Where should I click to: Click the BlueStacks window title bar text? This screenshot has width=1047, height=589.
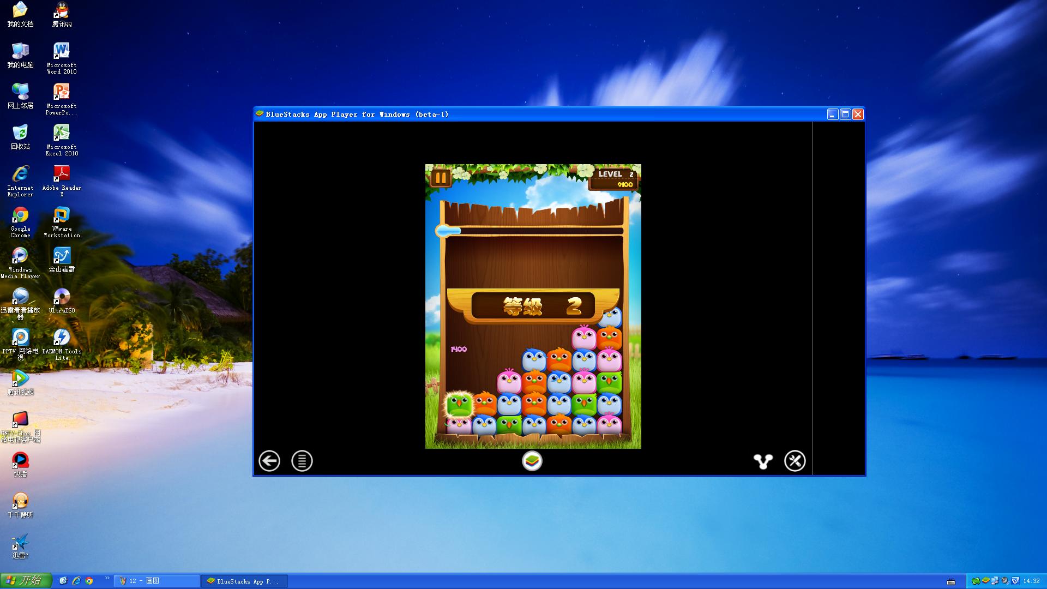click(357, 114)
